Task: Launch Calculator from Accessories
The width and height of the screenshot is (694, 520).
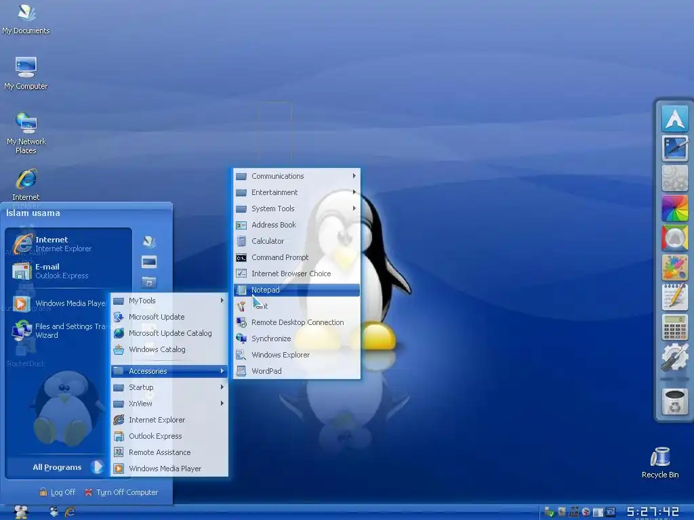Action: 297,242
